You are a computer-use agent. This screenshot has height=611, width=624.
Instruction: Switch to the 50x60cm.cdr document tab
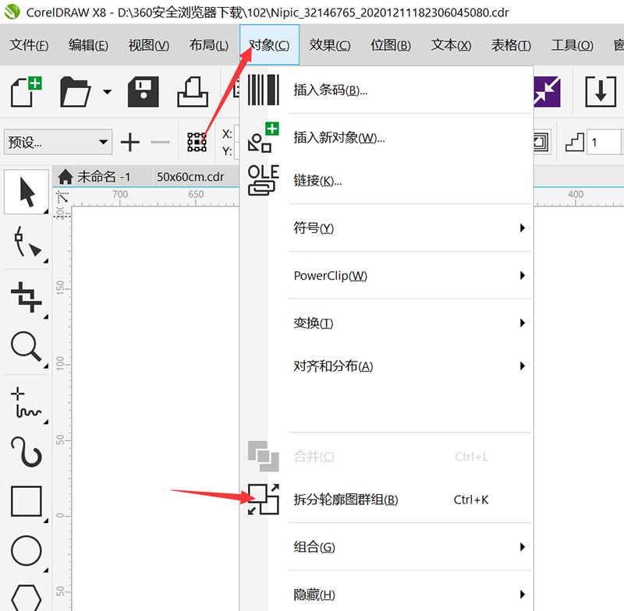click(x=190, y=176)
